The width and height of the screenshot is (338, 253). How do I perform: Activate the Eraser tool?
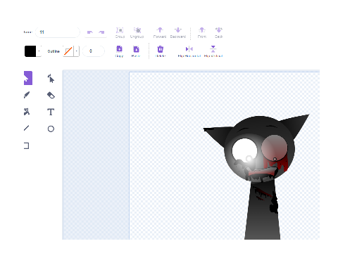(x=51, y=95)
